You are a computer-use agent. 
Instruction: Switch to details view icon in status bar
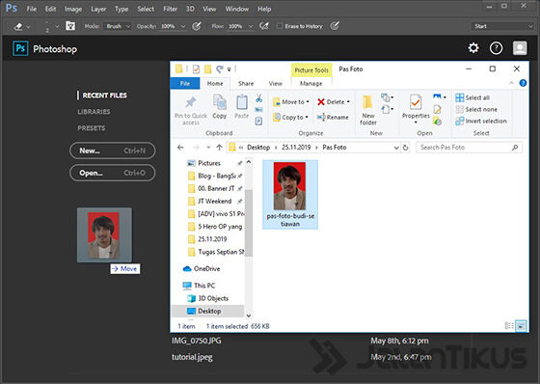[x=509, y=326]
